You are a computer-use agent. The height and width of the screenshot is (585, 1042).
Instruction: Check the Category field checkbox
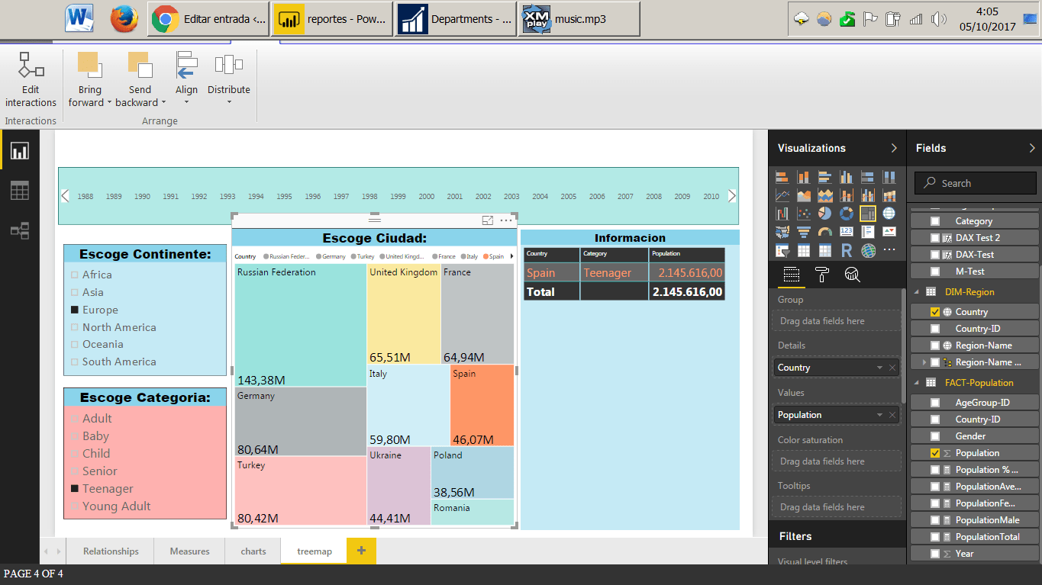coord(935,221)
